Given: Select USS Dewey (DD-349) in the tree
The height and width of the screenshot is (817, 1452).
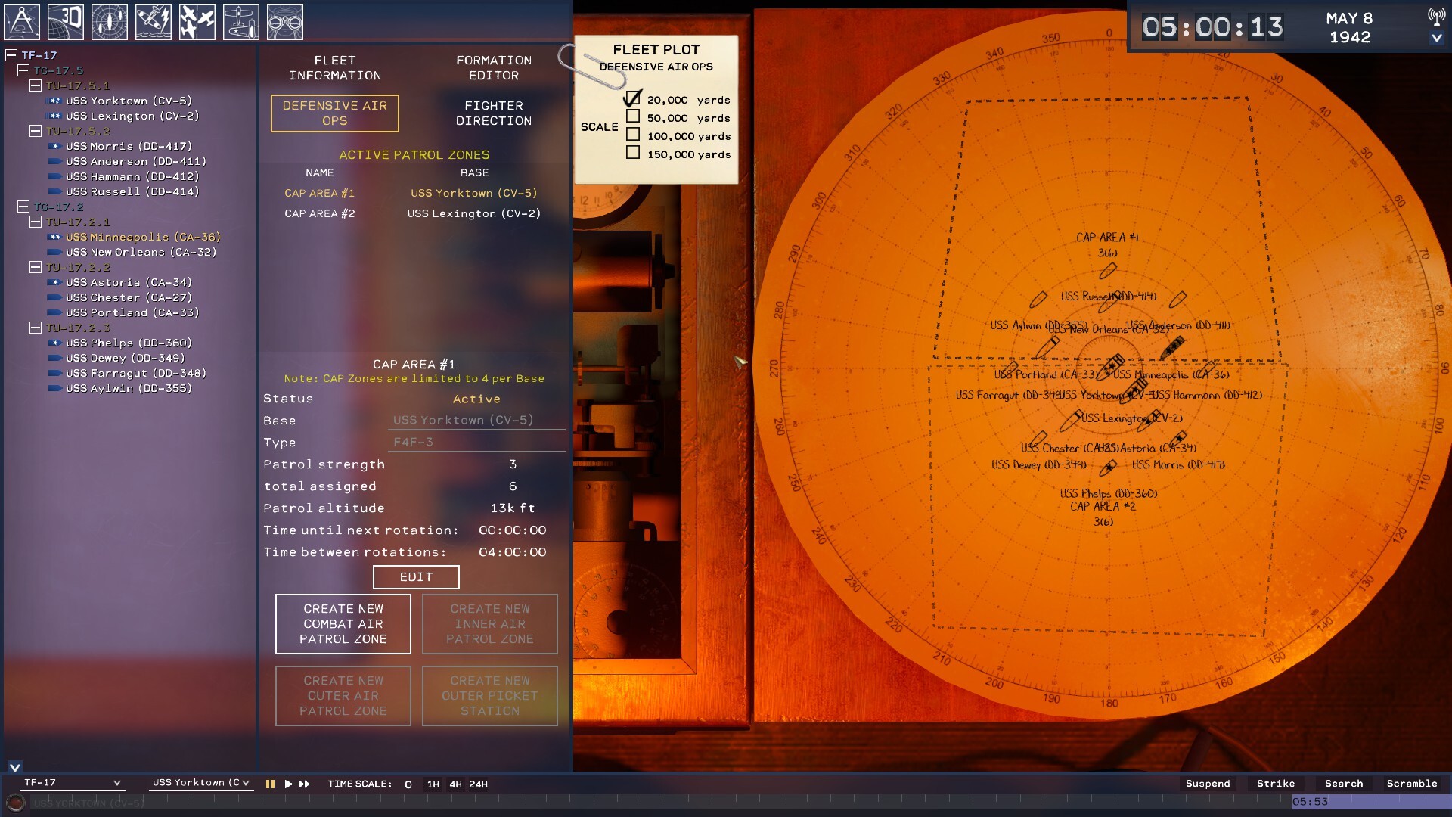Looking at the screenshot, I should click(x=125, y=358).
